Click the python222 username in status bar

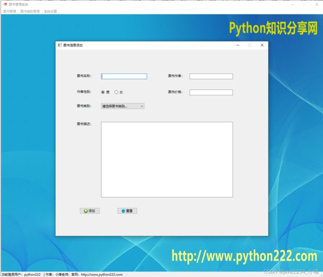pos(32,275)
